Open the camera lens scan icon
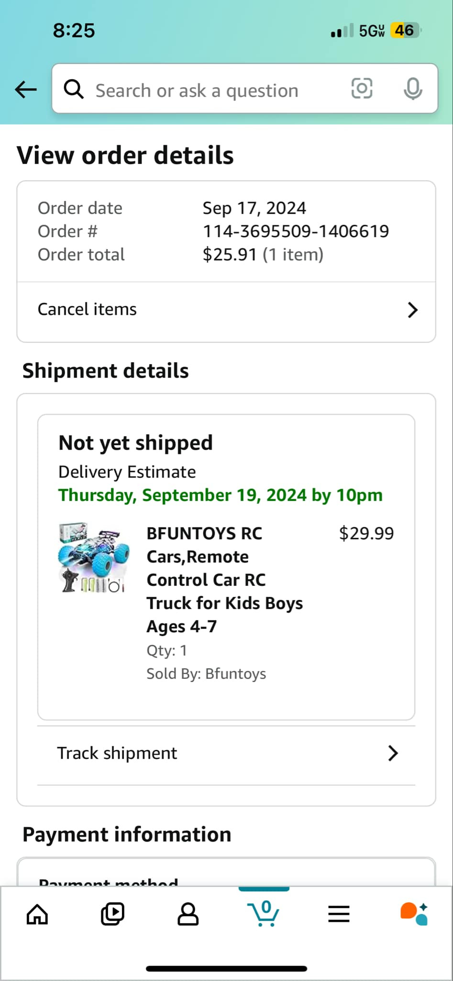This screenshot has height=981, width=453. pyautogui.click(x=362, y=89)
